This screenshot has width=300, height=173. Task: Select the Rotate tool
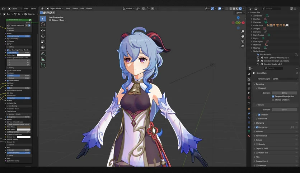click(x=43, y=36)
